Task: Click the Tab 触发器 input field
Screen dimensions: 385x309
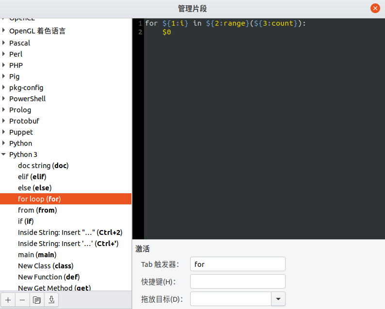Action: [238, 264]
